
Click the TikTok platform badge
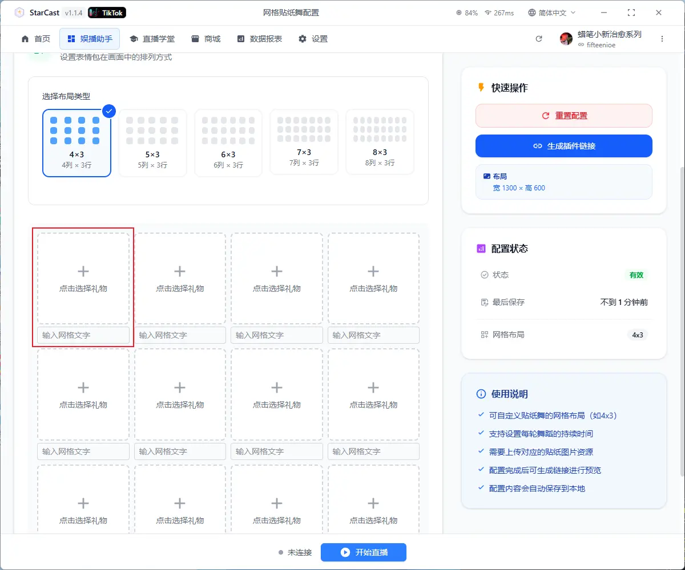point(107,13)
